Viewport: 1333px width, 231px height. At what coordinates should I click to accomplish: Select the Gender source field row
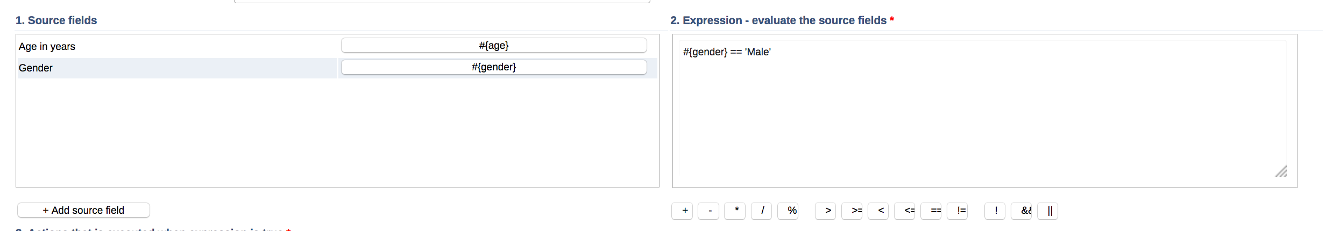176,68
